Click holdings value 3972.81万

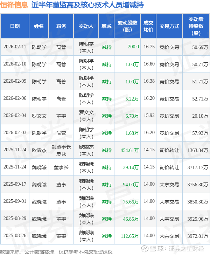tap(198, 236)
